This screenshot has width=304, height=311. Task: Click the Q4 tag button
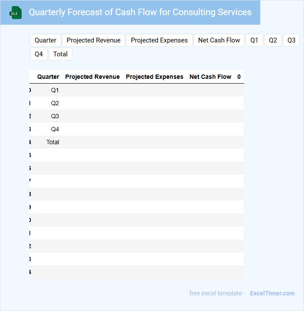pos(39,54)
